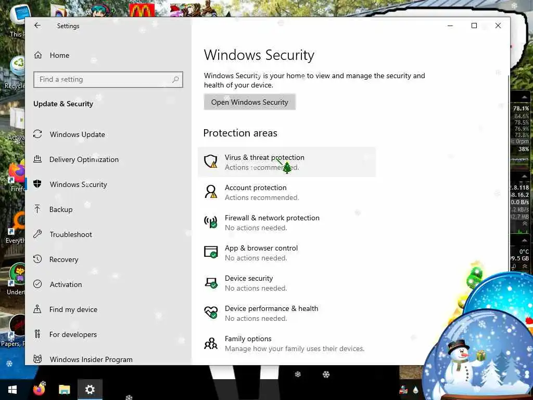The width and height of the screenshot is (533, 400).
Task: Click the Family options people icon
Action: tap(211, 344)
